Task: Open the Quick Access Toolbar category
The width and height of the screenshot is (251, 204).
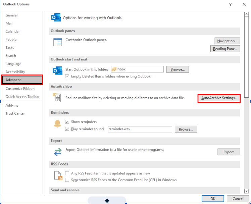Action: (x=22, y=97)
